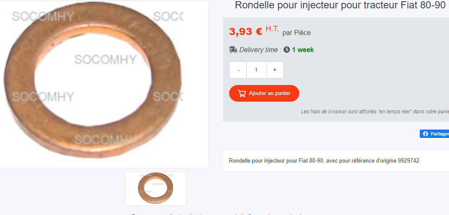Click the red 3,93 € price
Image resolution: width=449 pixels, height=215 pixels.
(246, 31)
